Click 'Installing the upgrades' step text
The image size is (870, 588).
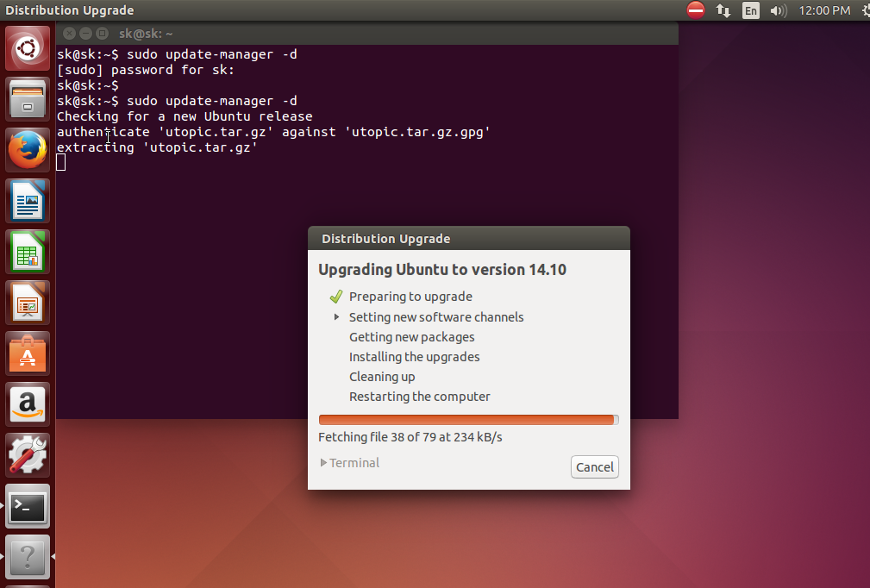(x=415, y=357)
